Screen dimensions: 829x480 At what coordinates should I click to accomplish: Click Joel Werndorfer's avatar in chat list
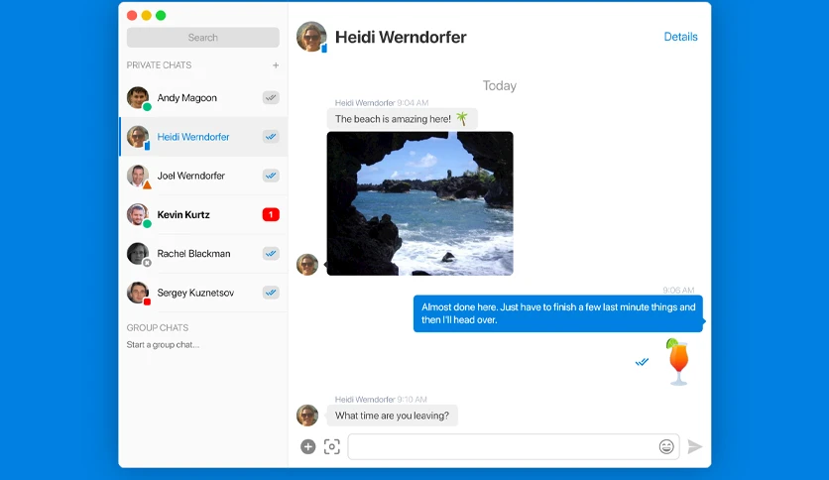(x=138, y=176)
